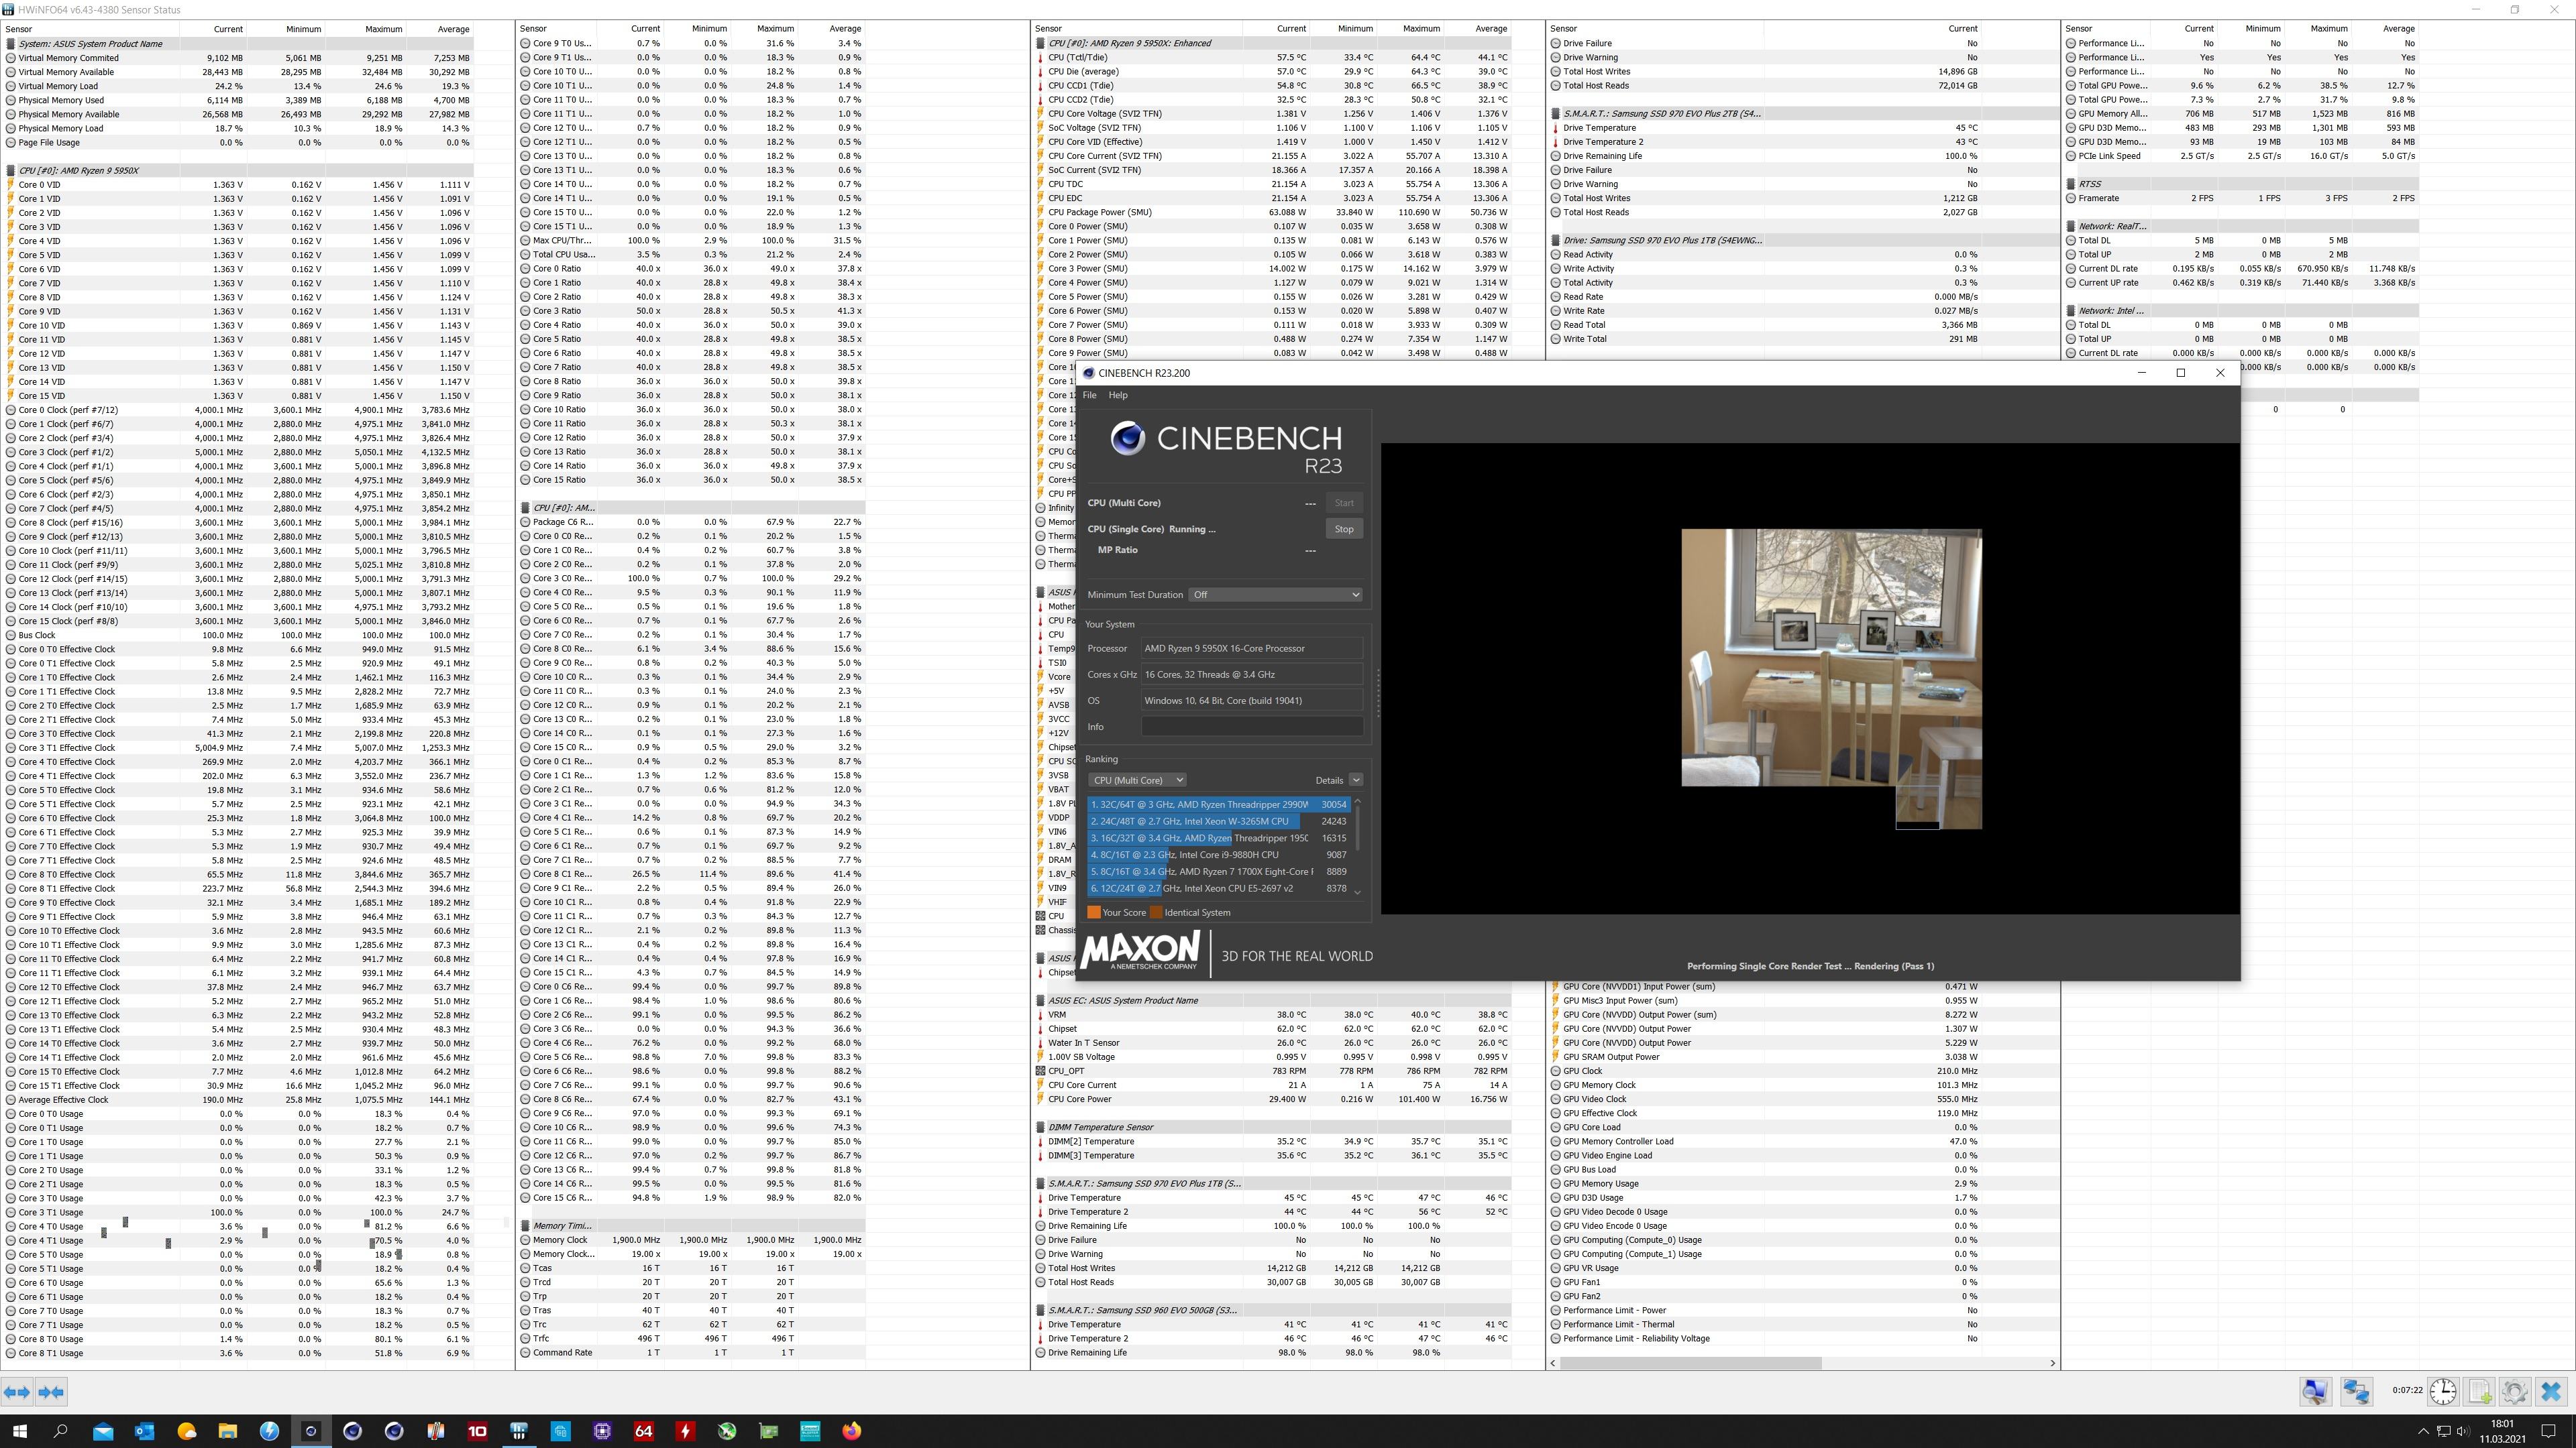Open File Explorer on taskbar
The image size is (2576, 1448).
(x=227, y=1431)
